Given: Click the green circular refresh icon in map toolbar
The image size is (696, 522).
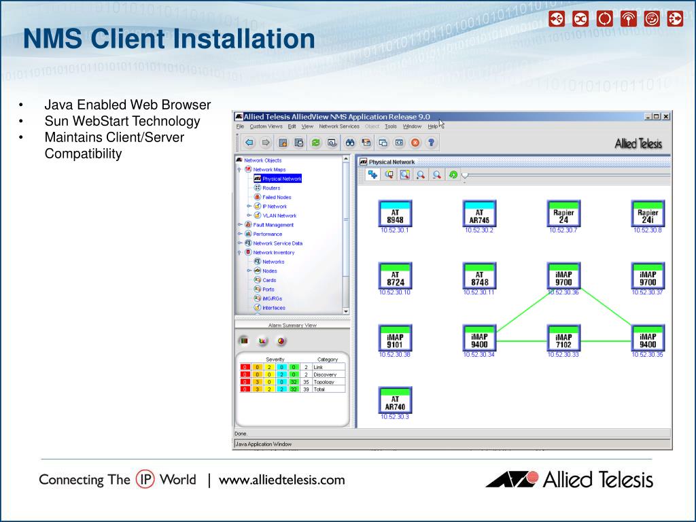Looking at the screenshot, I should (x=453, y=175).
